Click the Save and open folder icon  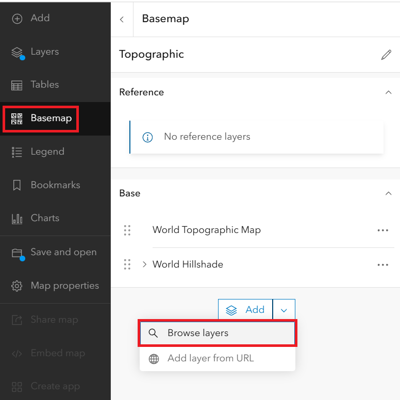coord(17,253)
